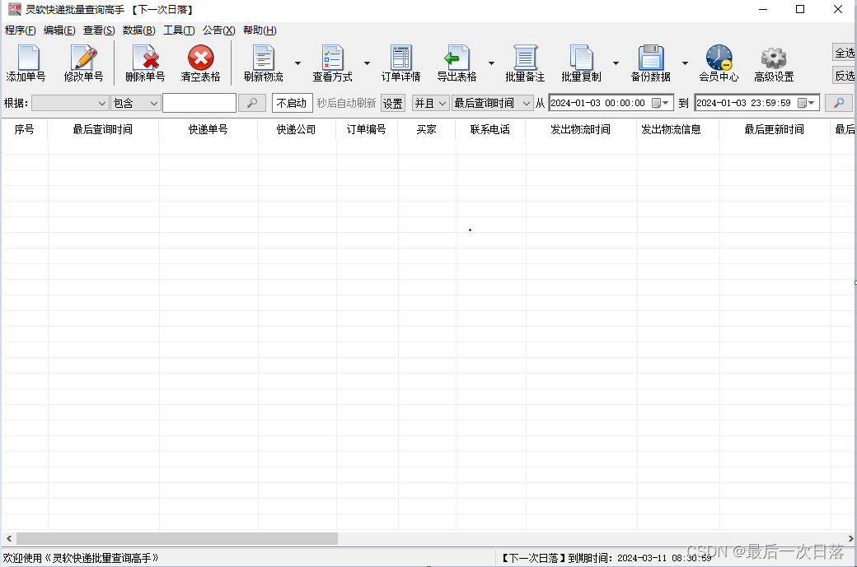Click the scrollbar right arrow

click(x=850, y=539)
